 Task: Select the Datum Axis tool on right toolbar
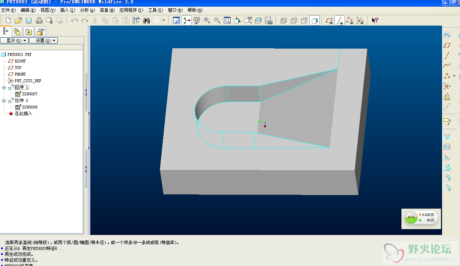447,56
